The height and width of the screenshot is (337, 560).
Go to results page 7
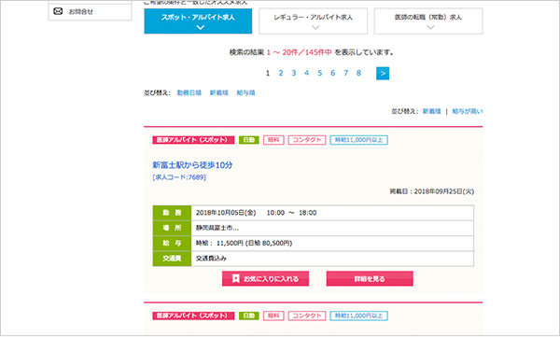345,73
